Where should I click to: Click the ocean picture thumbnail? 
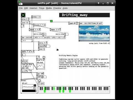[x=94, y=33]
